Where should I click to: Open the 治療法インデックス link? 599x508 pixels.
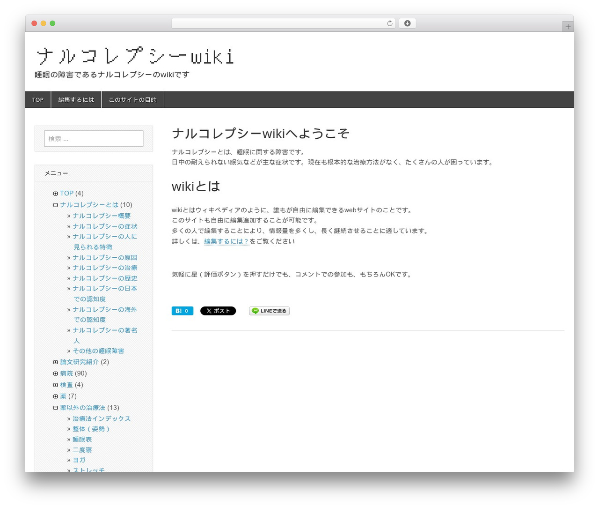coord(102,418)
